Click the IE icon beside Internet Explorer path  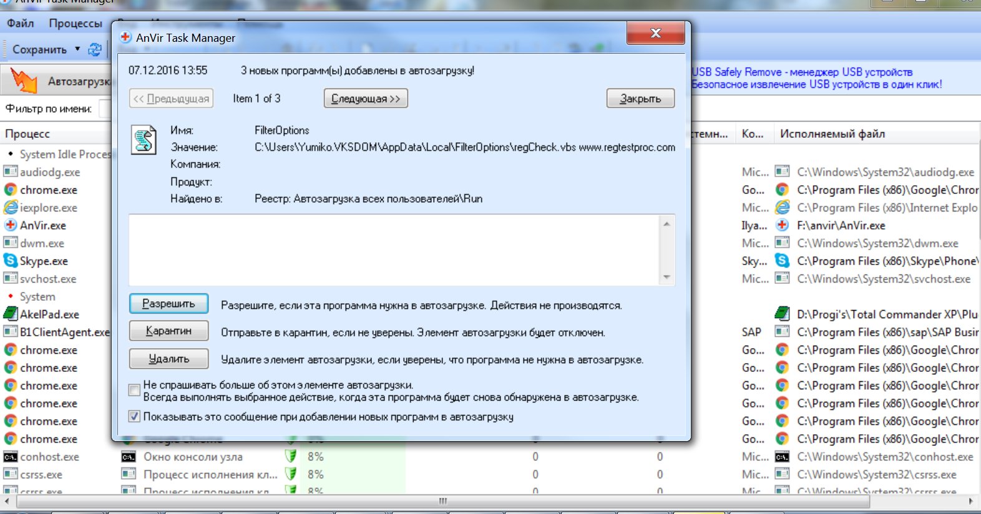tap(782, 207)
